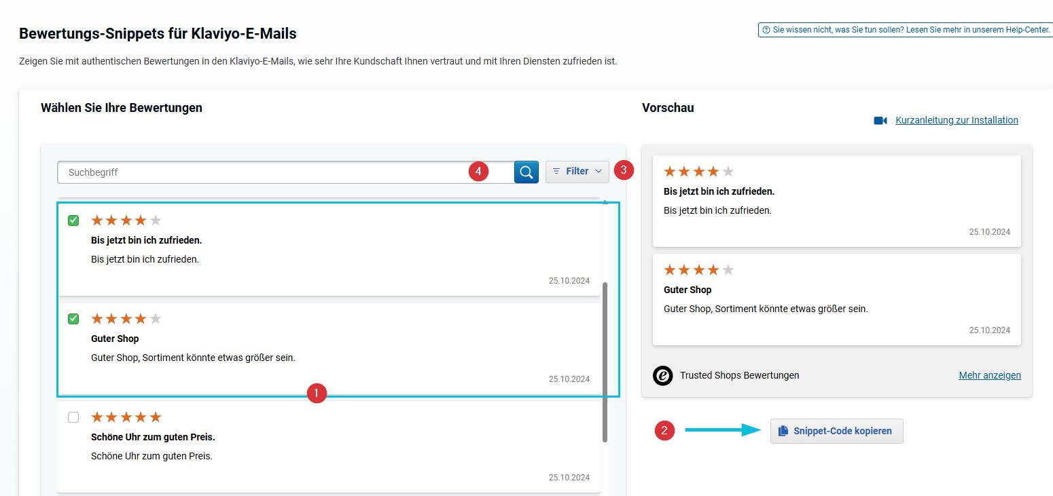
Task: Click the preview card 'Bis jetzt bin ich zufrieden'
Action: tap(836, 201)
